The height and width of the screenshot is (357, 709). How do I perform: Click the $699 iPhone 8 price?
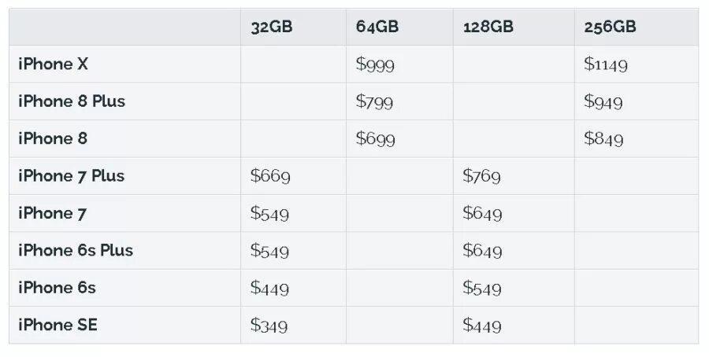(375, 138)
